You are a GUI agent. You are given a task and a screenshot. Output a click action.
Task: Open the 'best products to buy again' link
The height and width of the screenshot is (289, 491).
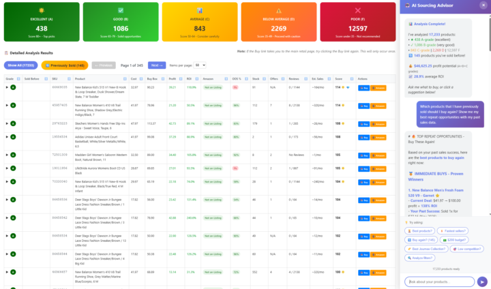(442, 158)
